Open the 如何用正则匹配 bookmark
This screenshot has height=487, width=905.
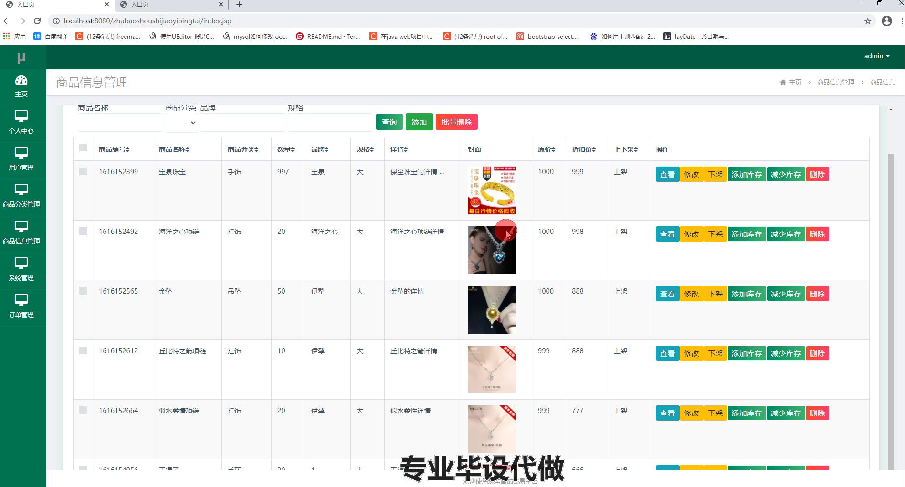pyautogui.click(x=623, y=36)
